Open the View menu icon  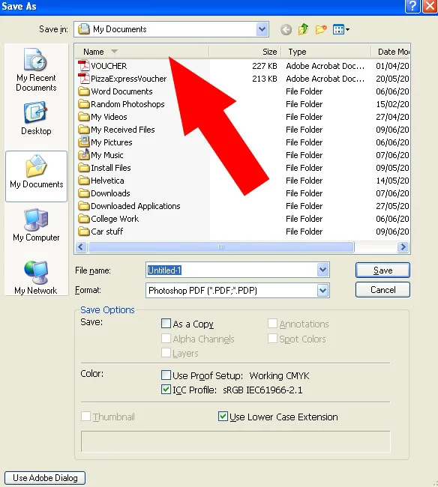pos(341,29)
